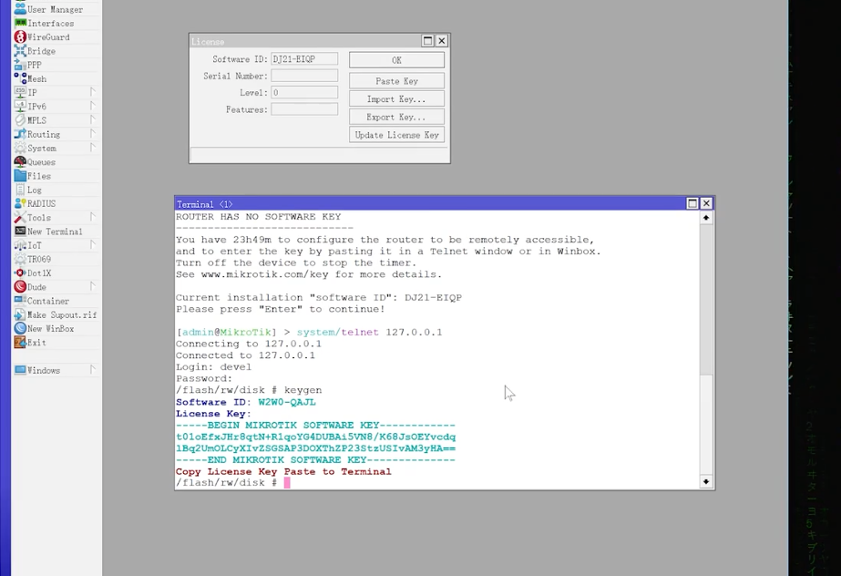Screen dimensions: 841x576
Task: Select New Terminal menu label
Action: [x=55, y=231]
